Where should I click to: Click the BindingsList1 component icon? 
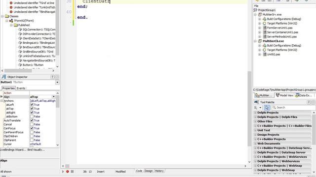point(20,43)
